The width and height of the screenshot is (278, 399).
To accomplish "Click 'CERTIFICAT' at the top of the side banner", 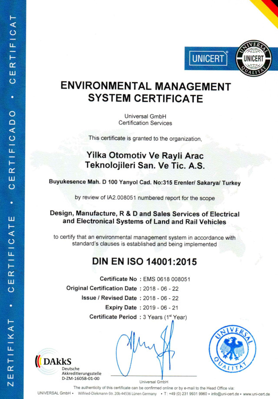I will tap(13, 50).
